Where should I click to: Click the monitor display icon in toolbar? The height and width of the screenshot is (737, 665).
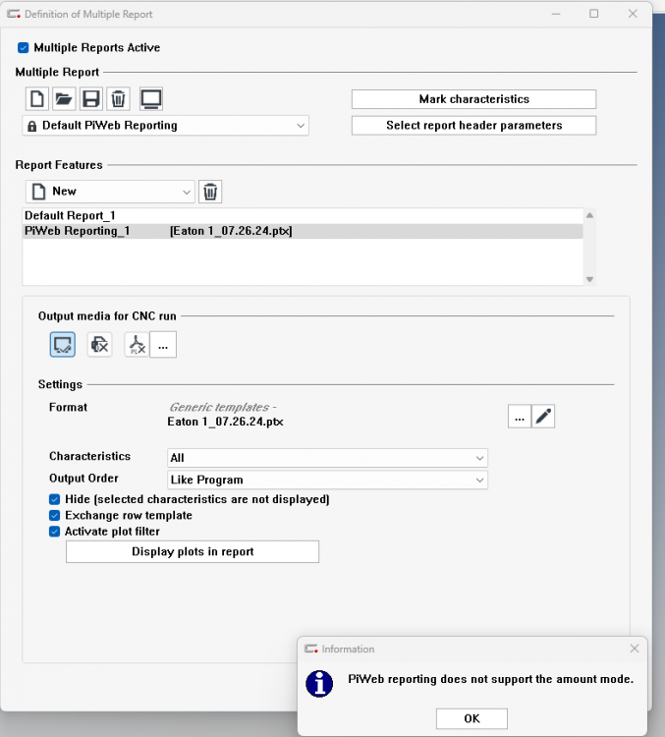(151, 99)
